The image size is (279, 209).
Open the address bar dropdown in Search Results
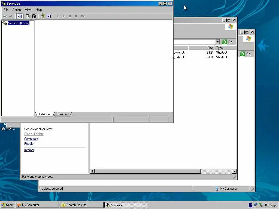217,42
